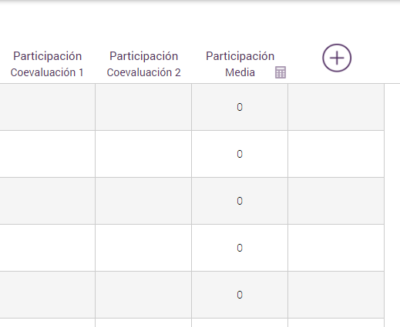Click third row cell under Coevaluación 2
Image resolution: width=400 pixels, height=327 pixels.
point(143,201)
